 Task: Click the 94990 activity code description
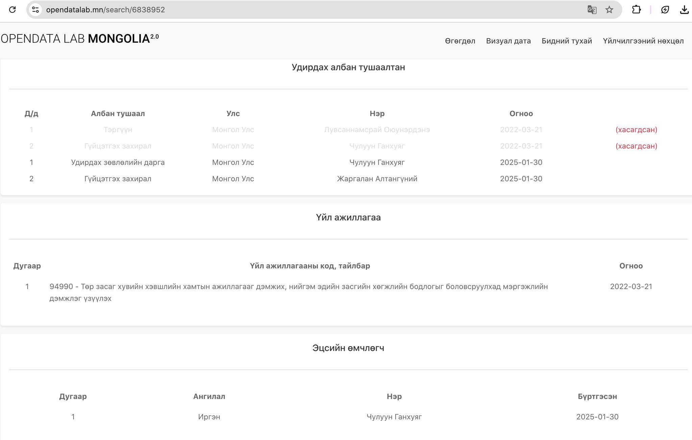click(298, 287)
